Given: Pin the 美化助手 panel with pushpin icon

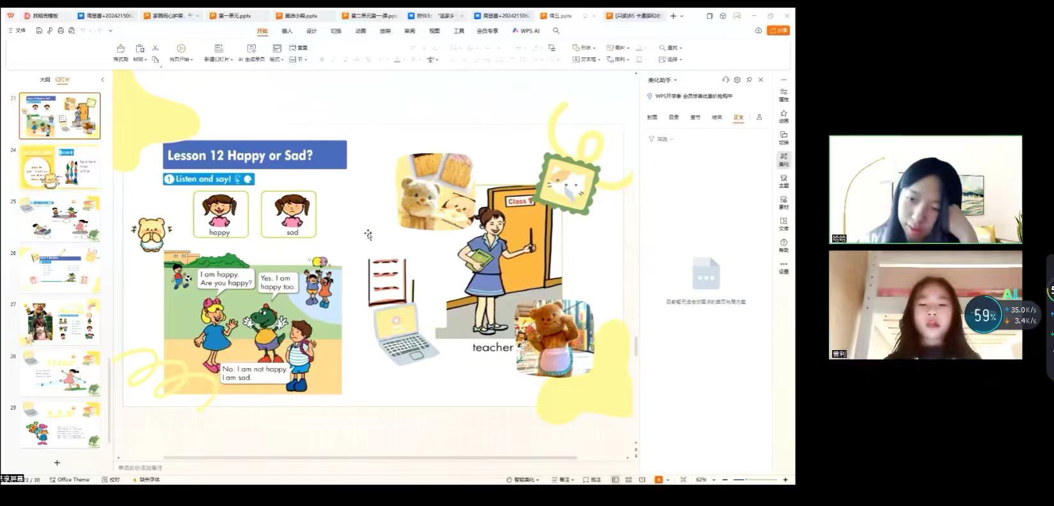Looking at the screenshot, I should click(x=749, y=80).
